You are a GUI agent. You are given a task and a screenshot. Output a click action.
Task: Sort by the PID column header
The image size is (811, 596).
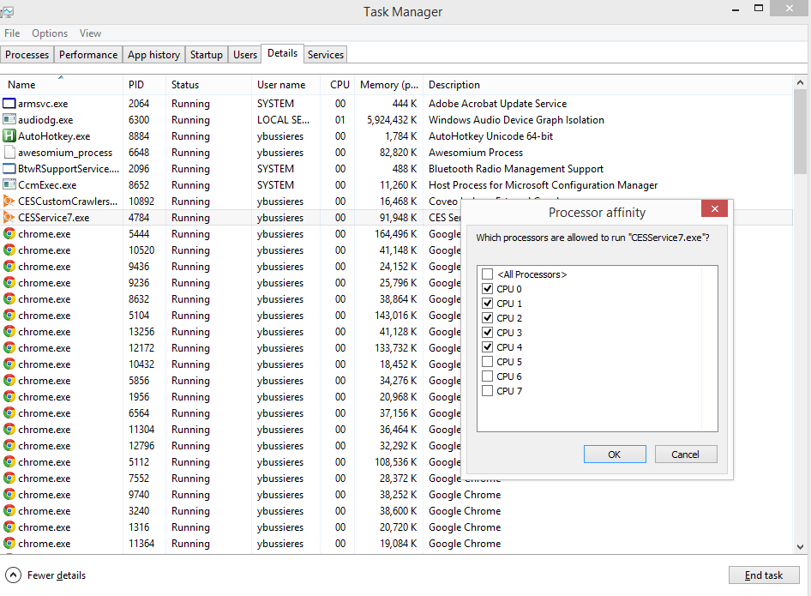[x=144, y=84]
